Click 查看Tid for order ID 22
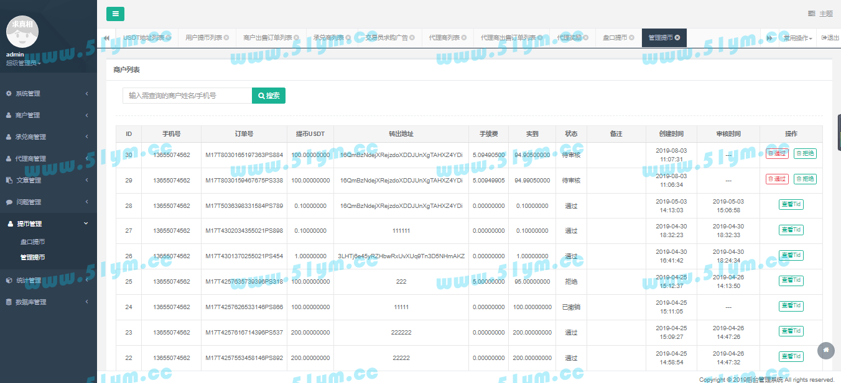This screenshot has width=841, height=383. click(x=791, y=357)
